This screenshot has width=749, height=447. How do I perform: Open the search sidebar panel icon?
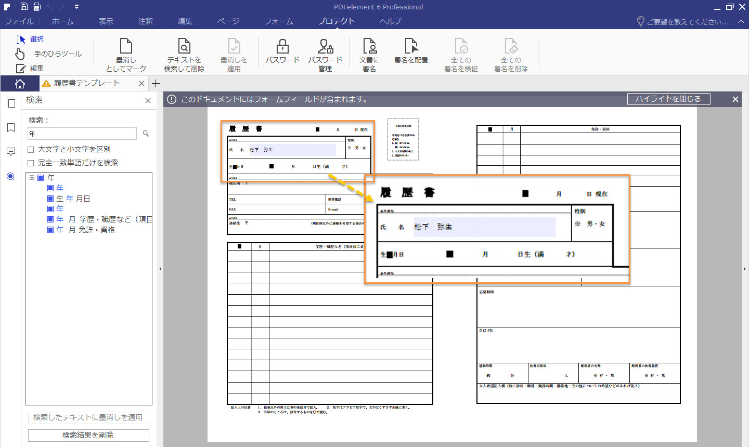tap(10, 177)
